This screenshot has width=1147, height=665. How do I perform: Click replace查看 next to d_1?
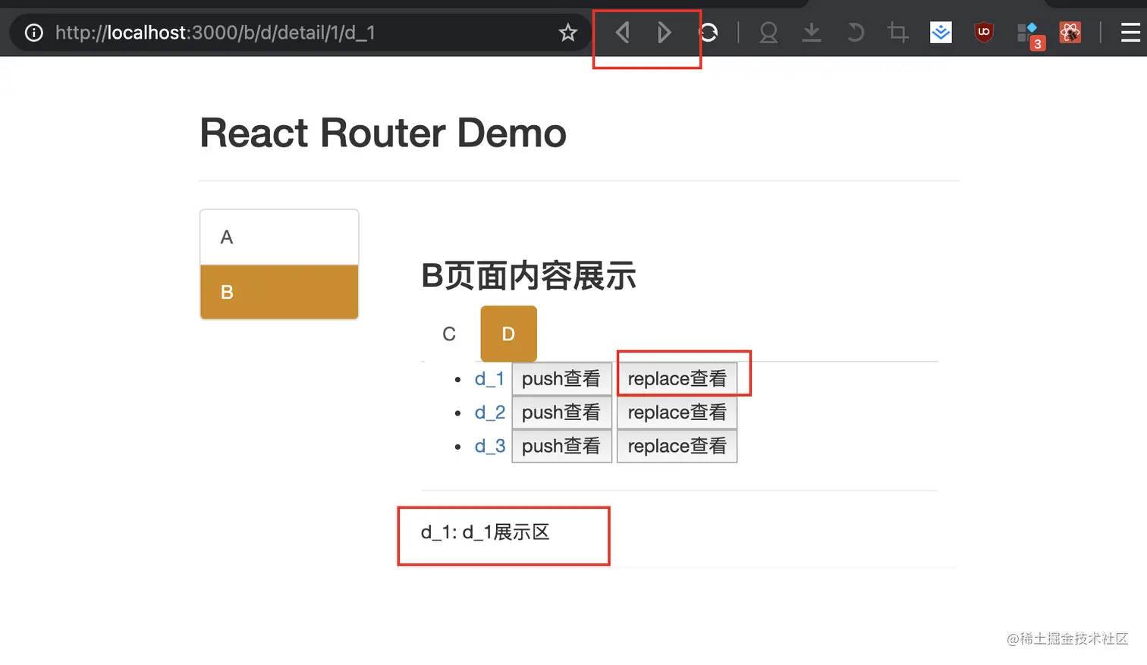[x=677, y=378]
